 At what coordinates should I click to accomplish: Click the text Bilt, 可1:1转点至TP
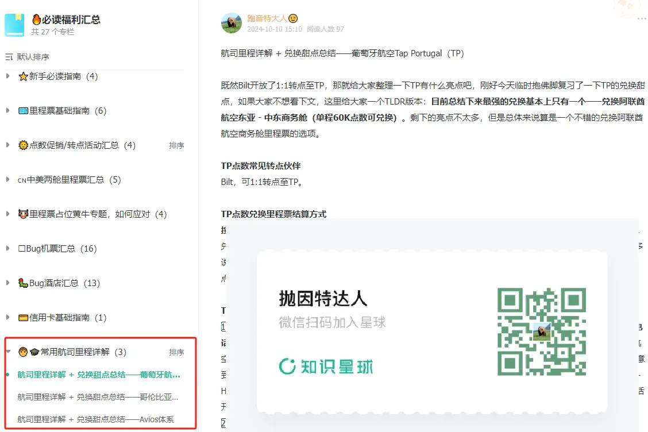point(262,182)
